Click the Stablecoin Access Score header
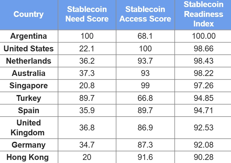 pyautogui.click(x=145, y=14)
